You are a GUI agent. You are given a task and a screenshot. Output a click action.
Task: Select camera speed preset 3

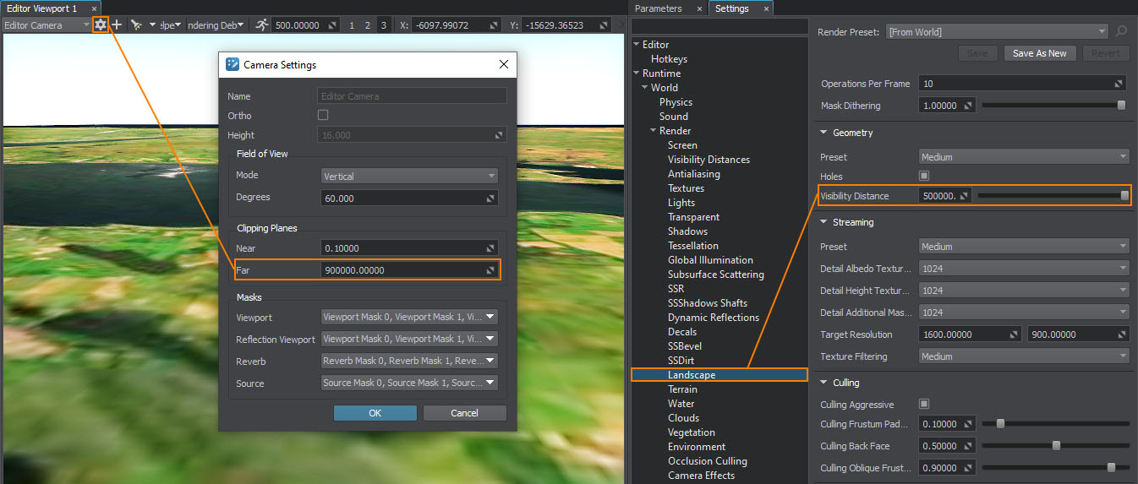coord(383,25)
